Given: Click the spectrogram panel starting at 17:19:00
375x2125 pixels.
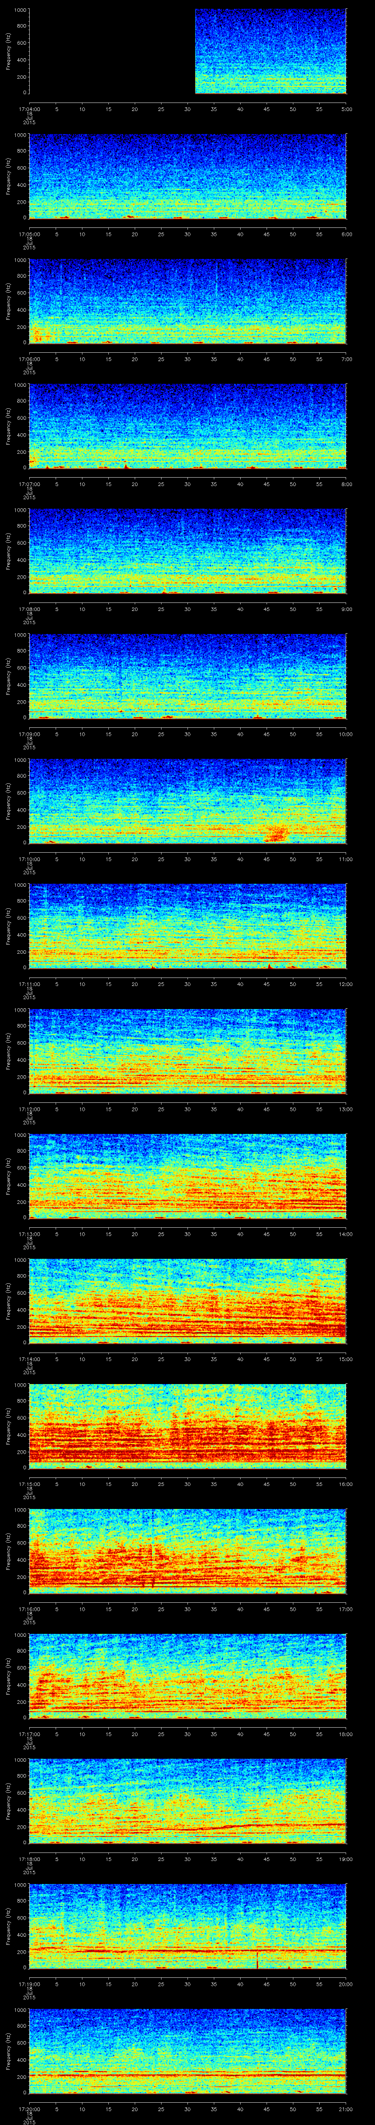Looking at the screenshot, I should [188, 1926].
